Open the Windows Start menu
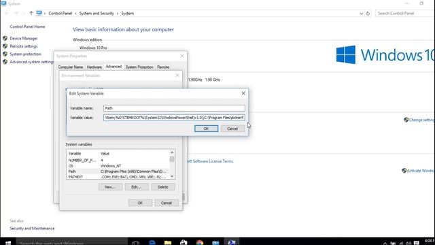The width and height of the screenshot is (435, 245). tap(8, 242)
